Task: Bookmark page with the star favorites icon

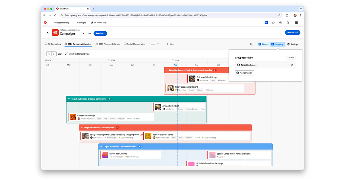Action: pyautogui.click(x=273, y=23)
